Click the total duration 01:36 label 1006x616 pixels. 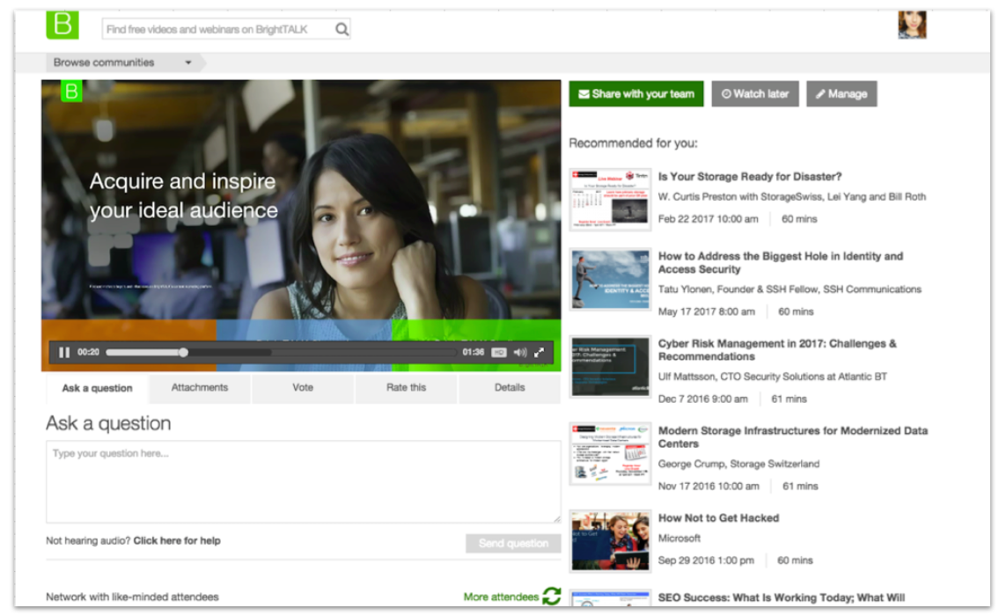click(474, 352)
